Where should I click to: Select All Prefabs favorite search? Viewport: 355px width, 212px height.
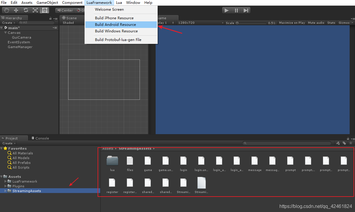[21, 162]
